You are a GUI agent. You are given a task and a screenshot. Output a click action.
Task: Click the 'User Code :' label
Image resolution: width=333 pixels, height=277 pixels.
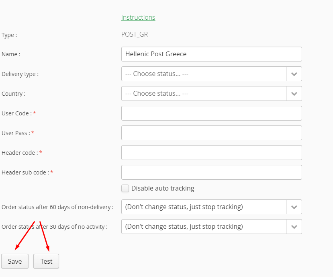pyautogui.click(x=17, y=113)
